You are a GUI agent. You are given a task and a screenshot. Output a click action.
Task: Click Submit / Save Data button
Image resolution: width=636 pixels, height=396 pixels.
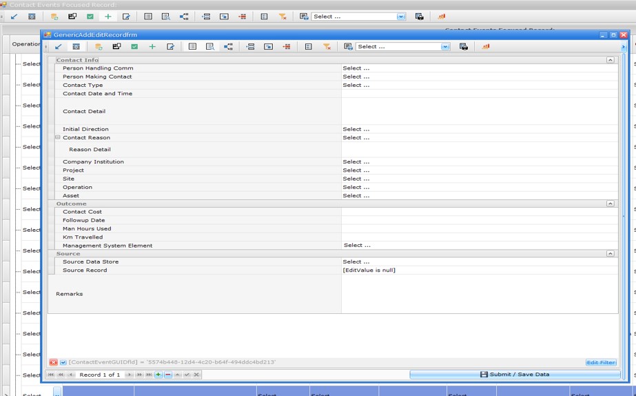click(x=514, y=375)
